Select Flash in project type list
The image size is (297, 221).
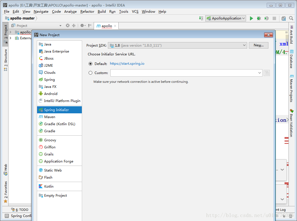tap(59, 177)
